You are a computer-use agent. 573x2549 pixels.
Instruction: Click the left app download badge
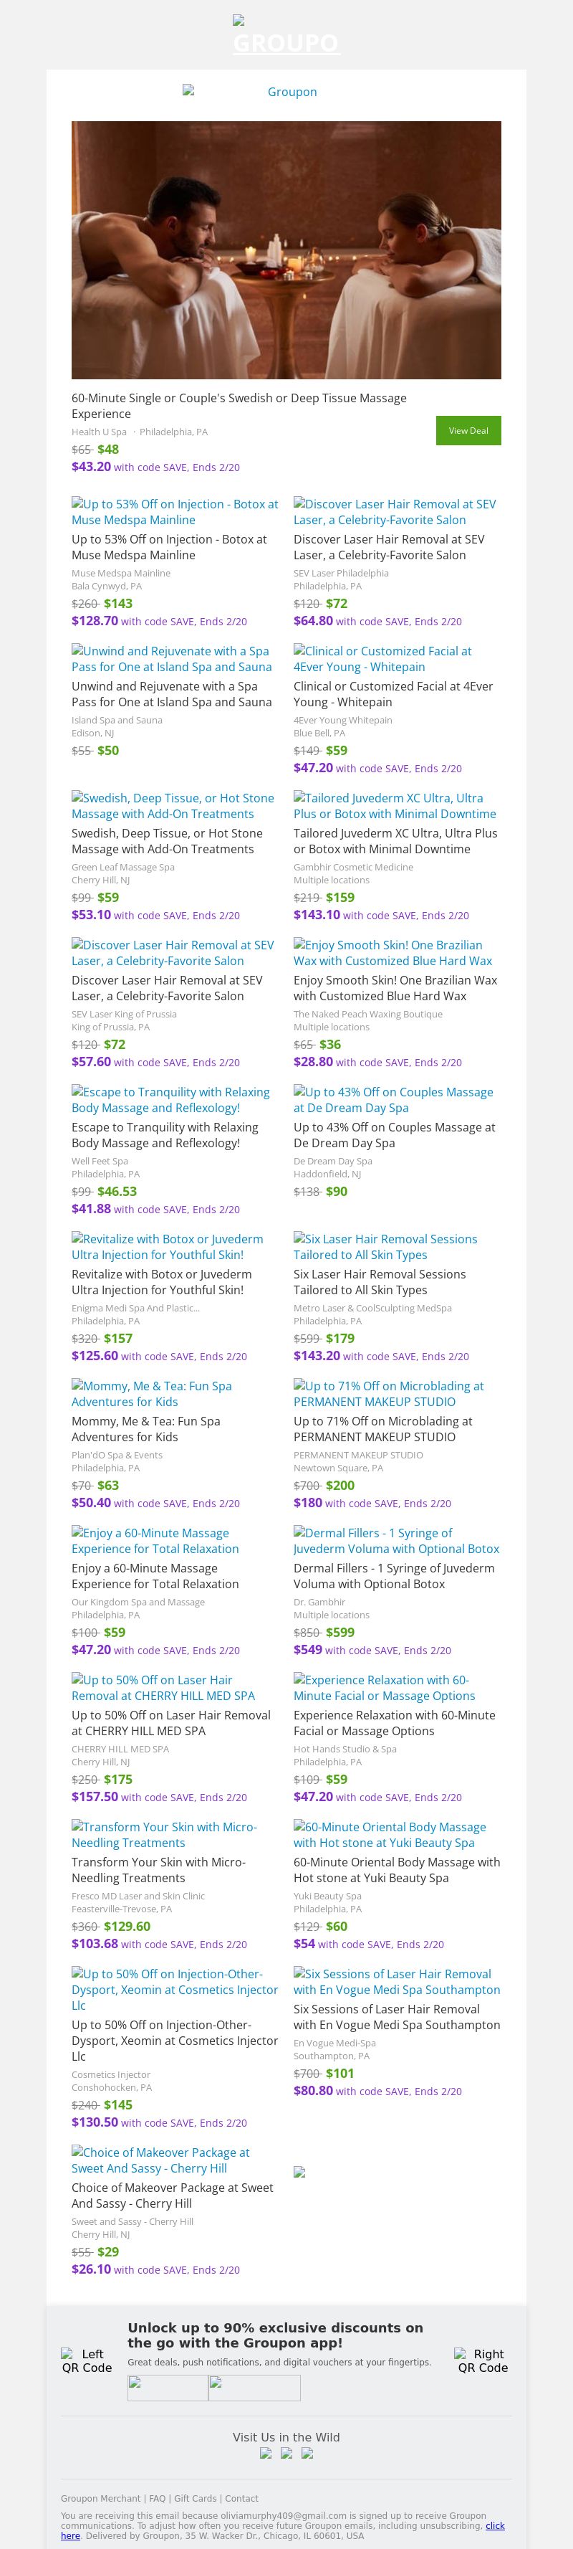(x=168, y=2388)
